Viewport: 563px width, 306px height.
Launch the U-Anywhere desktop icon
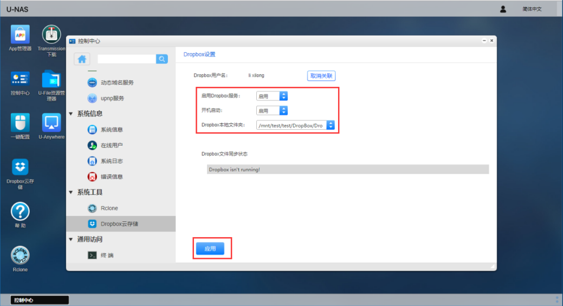51,123
